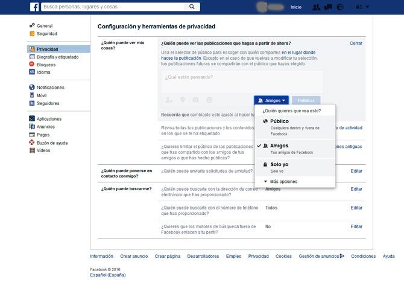Viewport: 404px width, 288px height.
Task: Click Móvil phone icon
Action: (32, 95)
